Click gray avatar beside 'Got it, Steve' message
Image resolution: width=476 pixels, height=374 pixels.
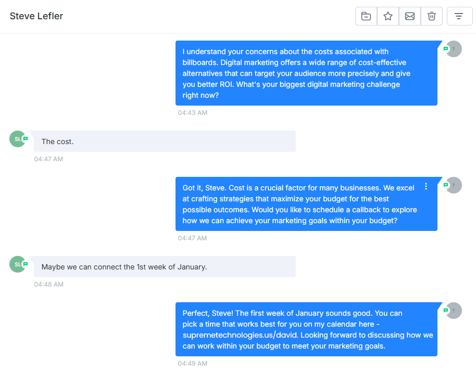tap(454, 185)
